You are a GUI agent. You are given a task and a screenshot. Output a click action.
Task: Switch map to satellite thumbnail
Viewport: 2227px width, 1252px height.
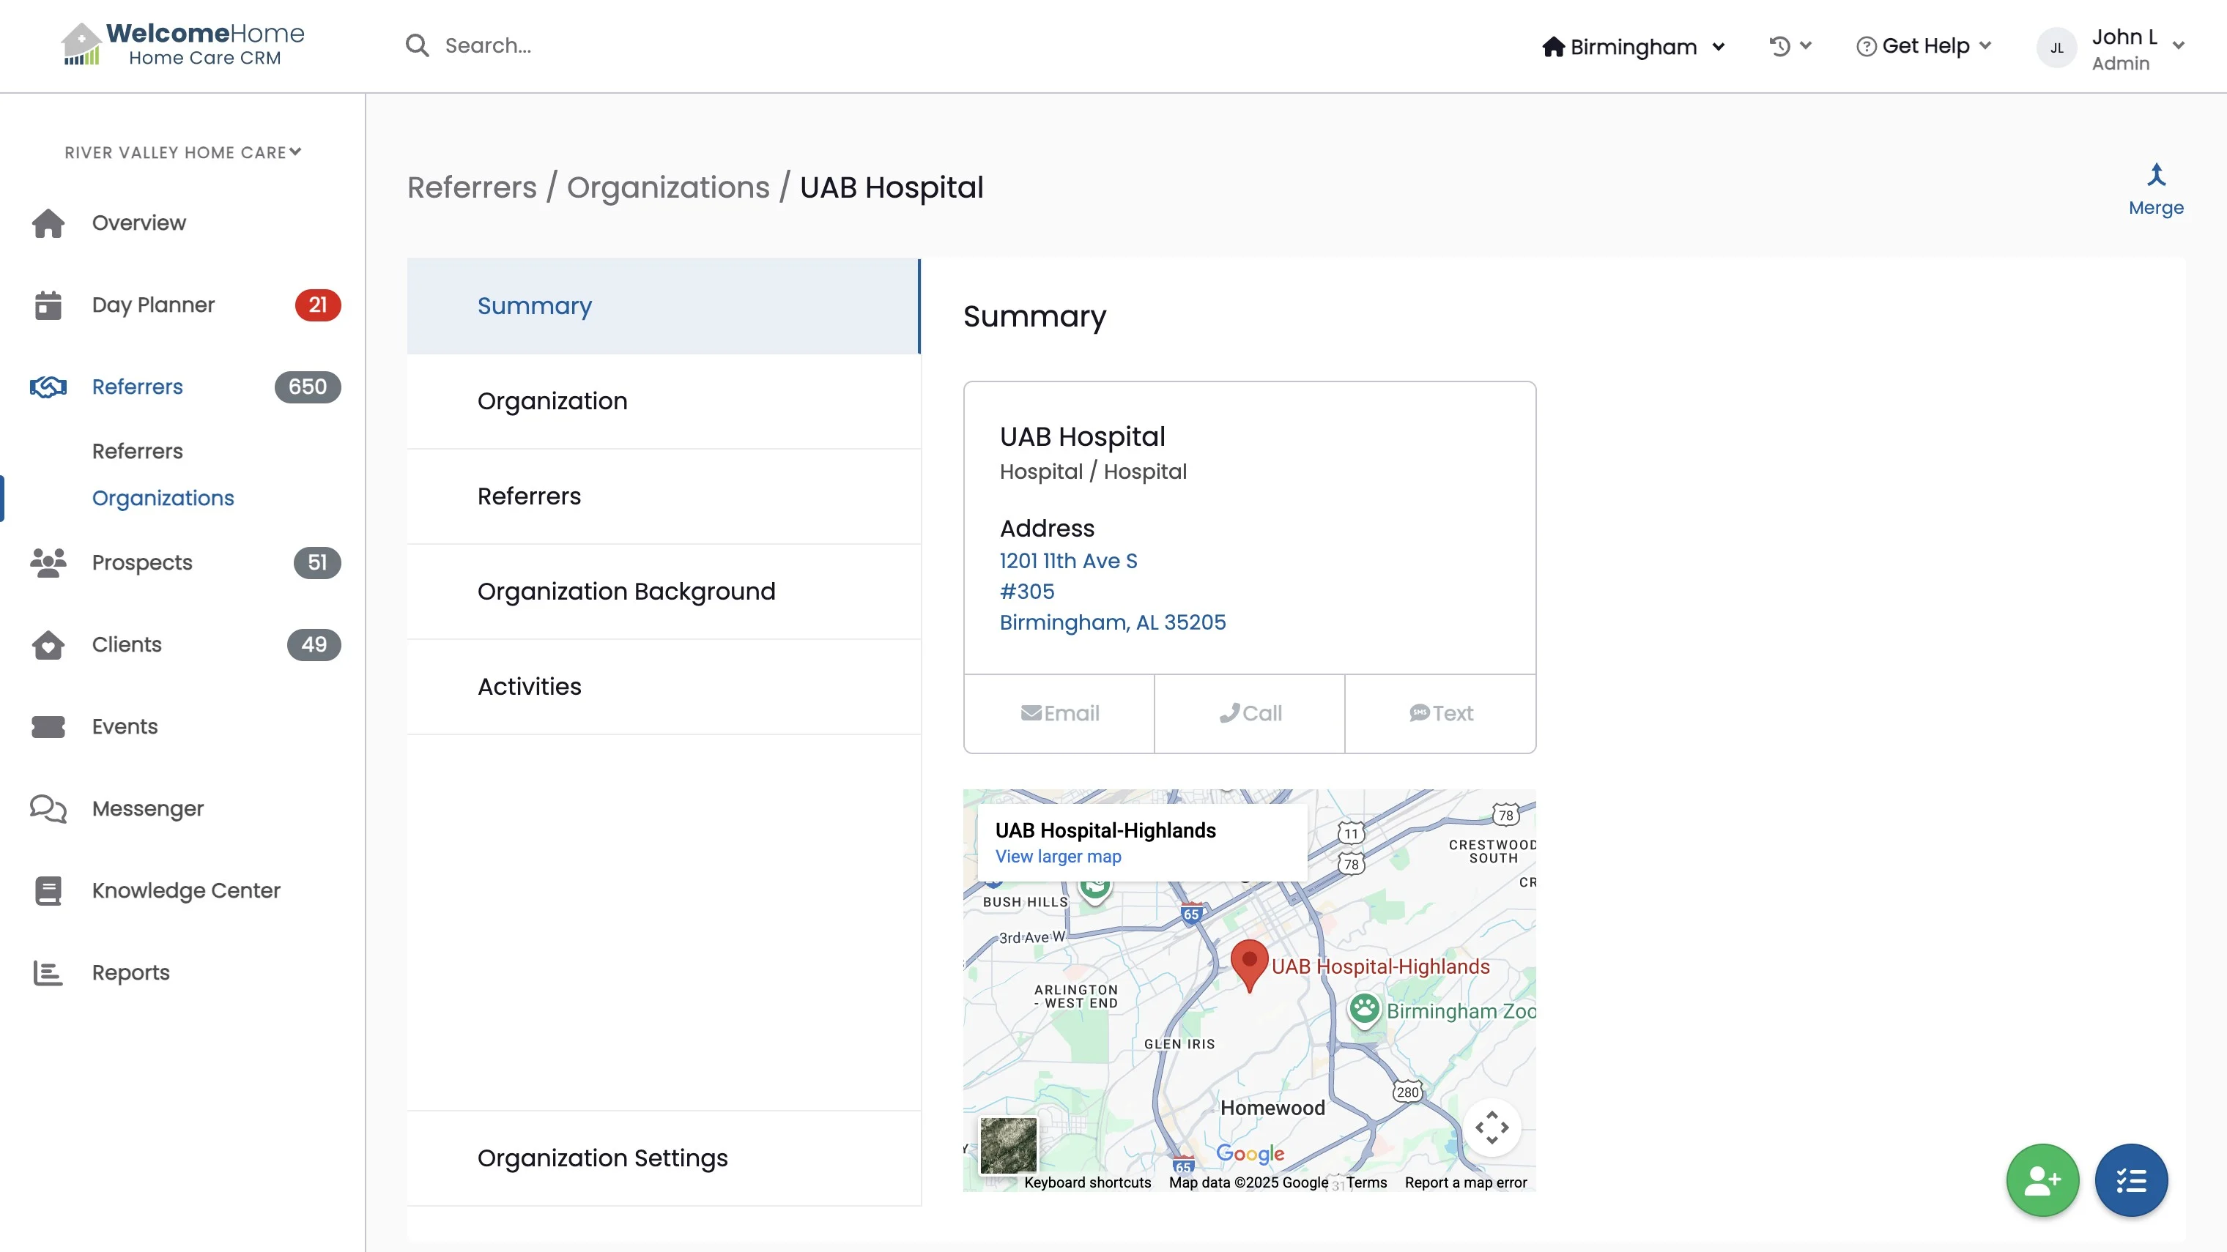point(1008,1146)
